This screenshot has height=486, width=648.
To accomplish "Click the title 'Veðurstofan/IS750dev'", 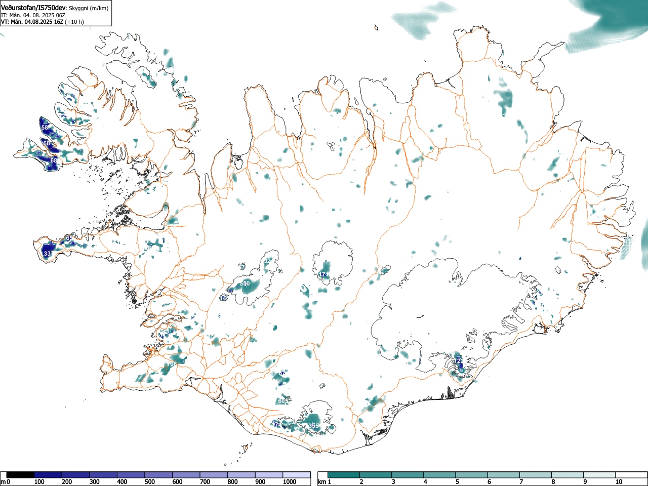I will [33, 8].
